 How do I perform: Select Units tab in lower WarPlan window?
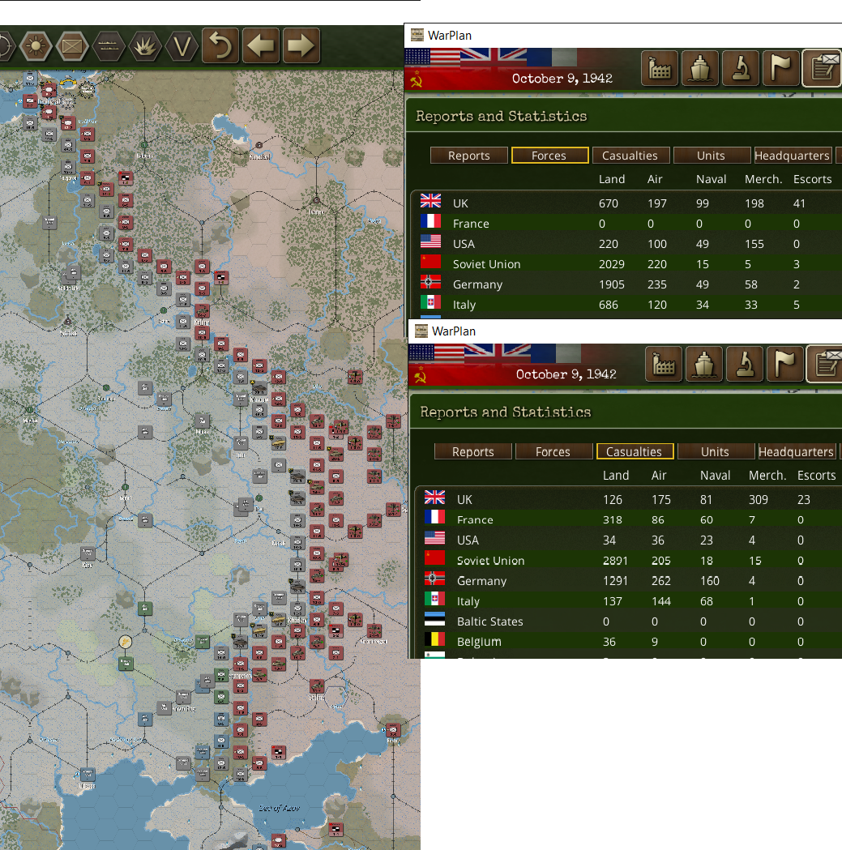coord(716,451)
